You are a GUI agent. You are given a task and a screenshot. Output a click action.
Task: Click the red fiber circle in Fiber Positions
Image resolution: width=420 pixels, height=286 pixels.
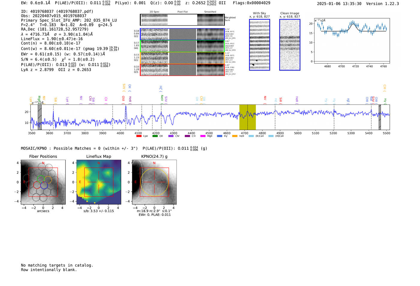click(37, 185)
